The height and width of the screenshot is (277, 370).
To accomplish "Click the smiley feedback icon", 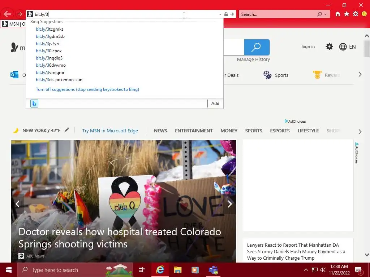I will click(x=364, y=14).
